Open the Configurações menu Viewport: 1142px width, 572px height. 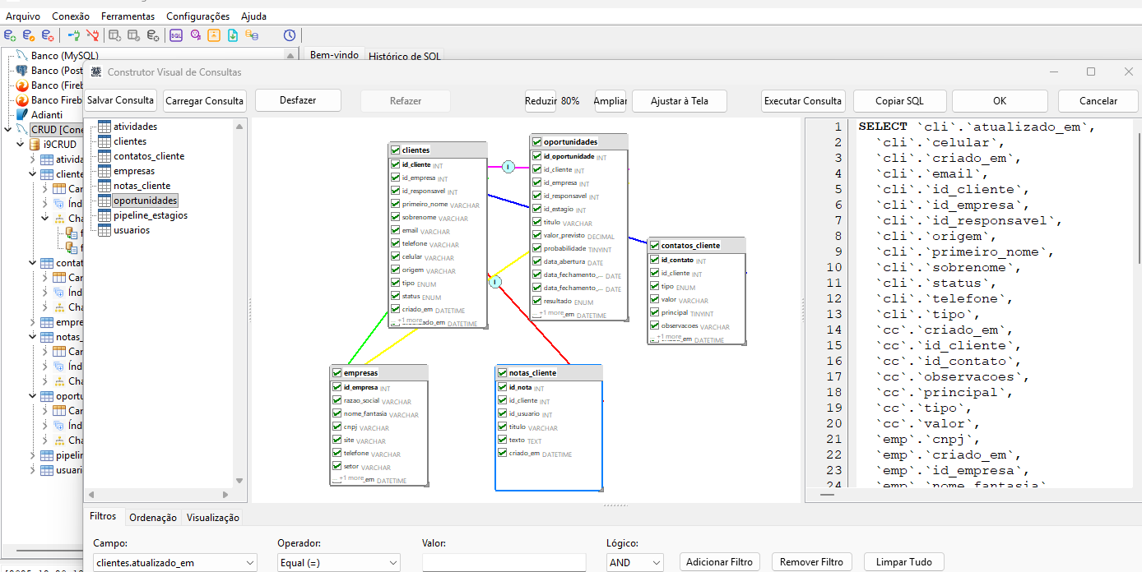[197, 16]
